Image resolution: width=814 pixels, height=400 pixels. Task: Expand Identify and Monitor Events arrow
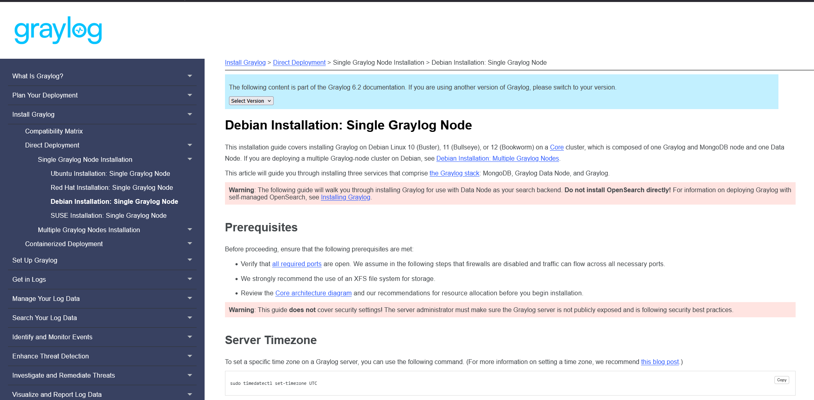pos(190,337)
